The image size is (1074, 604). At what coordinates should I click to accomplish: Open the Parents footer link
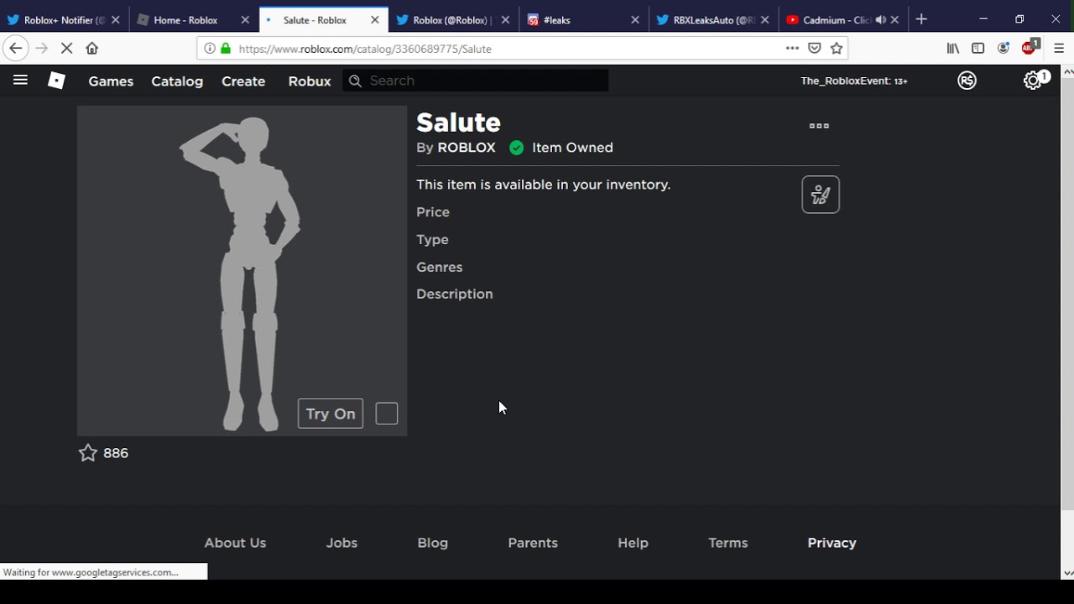[533, 543]
